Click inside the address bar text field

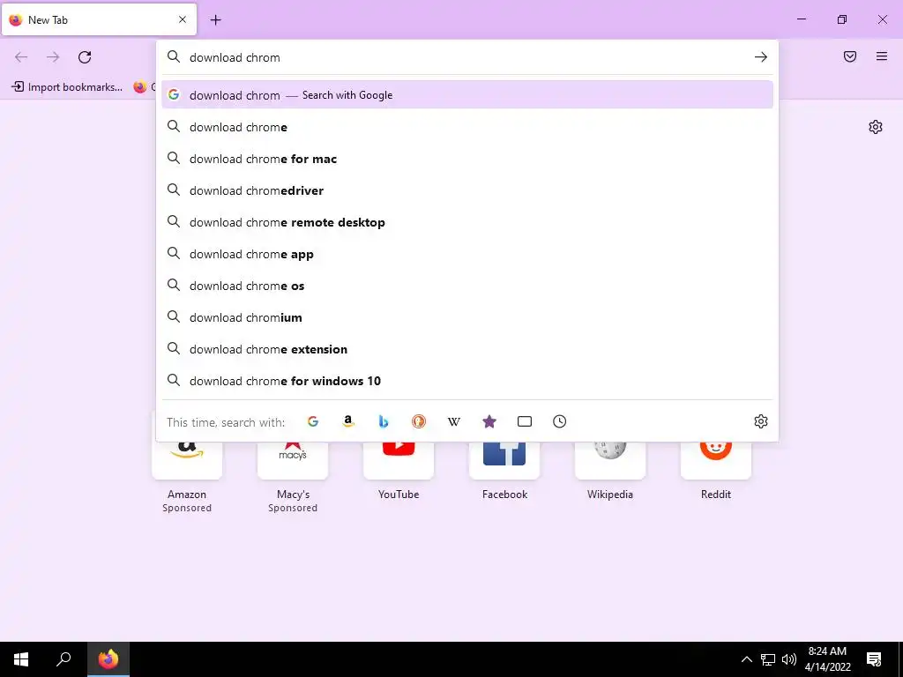tap(466, 57)
